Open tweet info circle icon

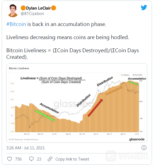[x=144, y=148]
